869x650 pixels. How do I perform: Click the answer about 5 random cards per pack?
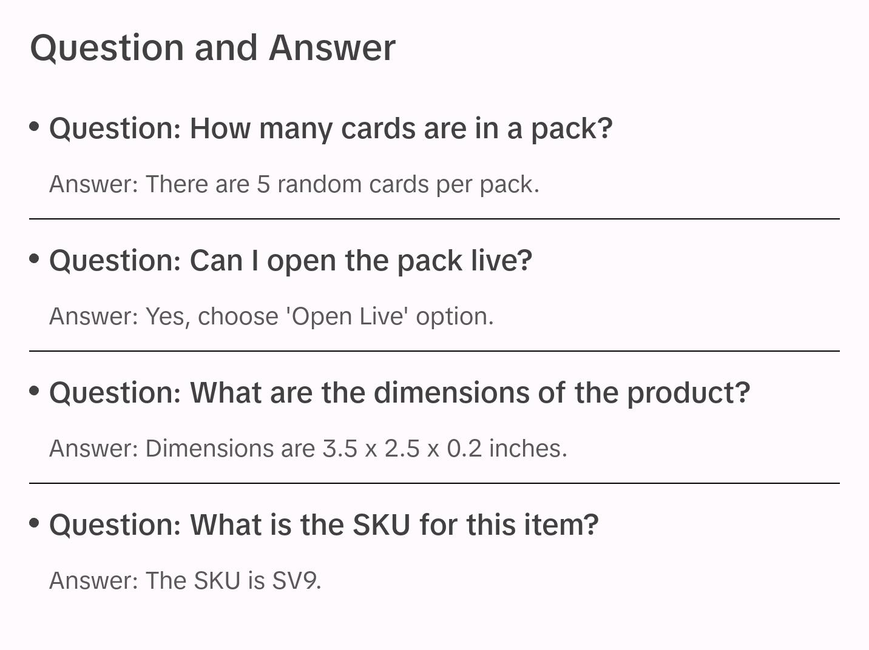click(x=294, y=184)
